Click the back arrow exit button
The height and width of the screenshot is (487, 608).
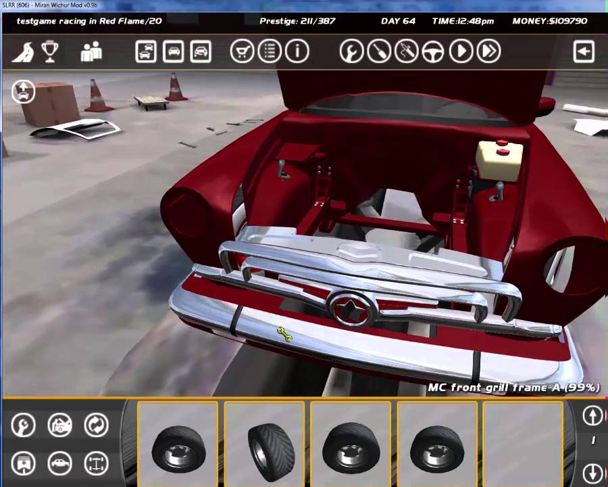point(584,51)
